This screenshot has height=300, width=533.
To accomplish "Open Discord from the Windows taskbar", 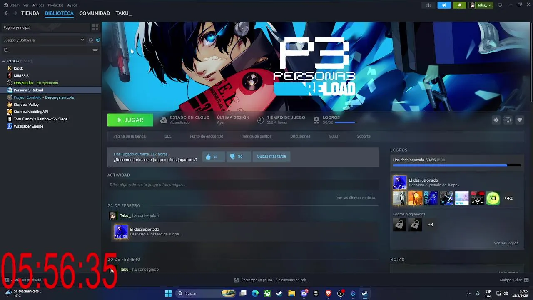I will point(304,293).
